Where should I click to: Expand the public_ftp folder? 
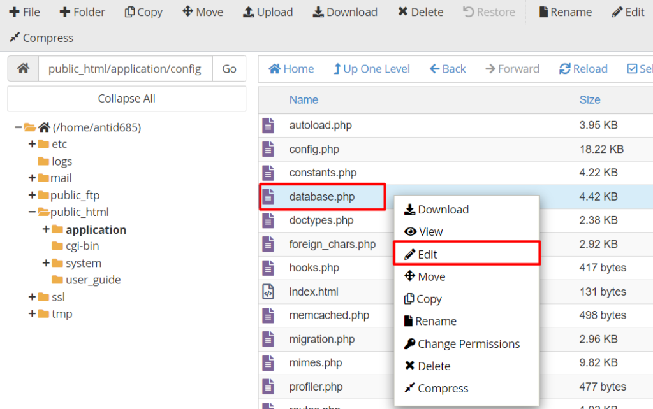click(x=32, y=195)
